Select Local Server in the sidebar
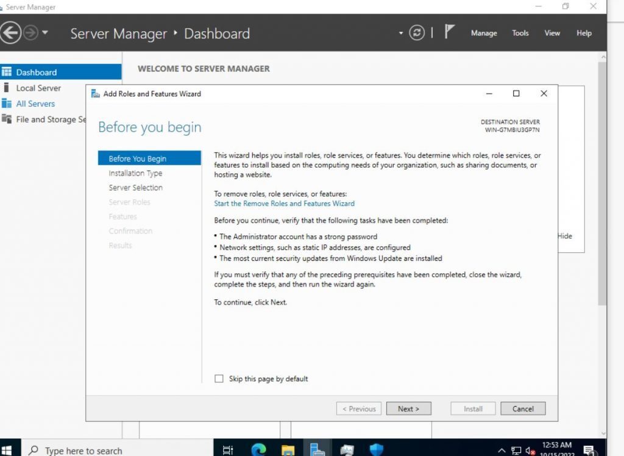This screenshot has height=456, width=624. [x=38, y=88]
